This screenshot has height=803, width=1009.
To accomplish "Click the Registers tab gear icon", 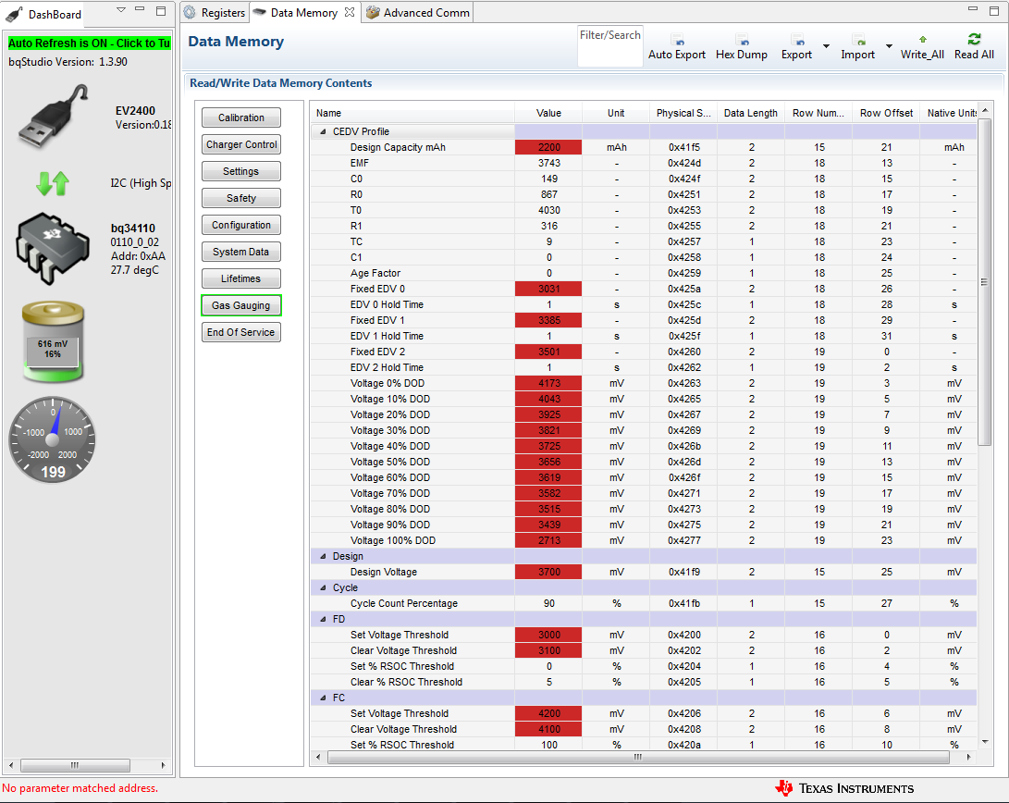I will (190, 12).
